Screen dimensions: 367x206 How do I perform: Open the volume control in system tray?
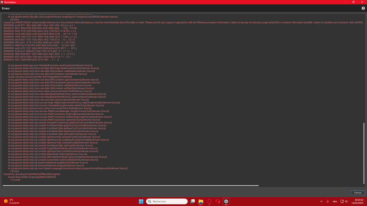pyautogui.click(x=347, y=201)
